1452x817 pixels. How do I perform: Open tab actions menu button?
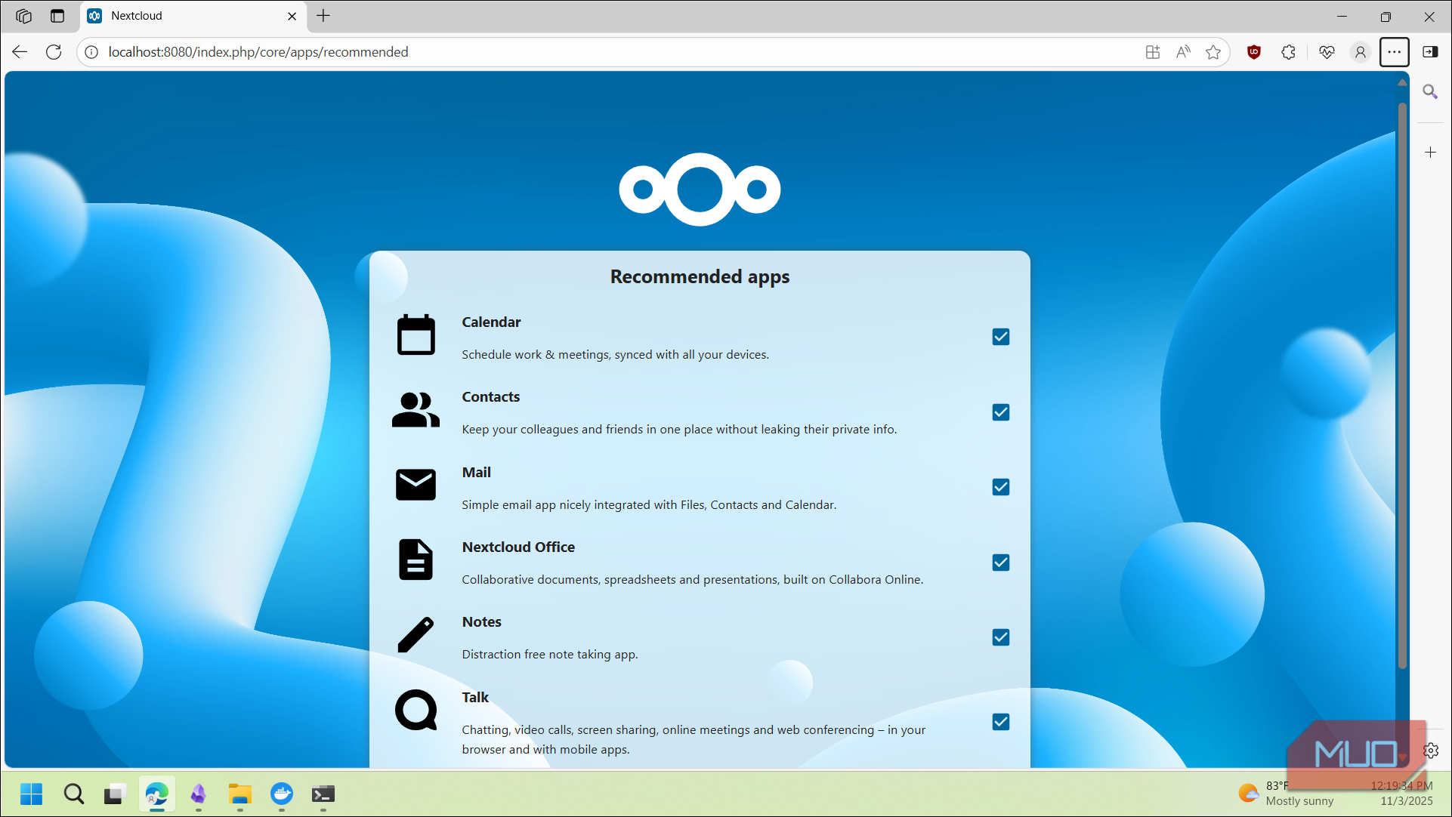(57, 16)
